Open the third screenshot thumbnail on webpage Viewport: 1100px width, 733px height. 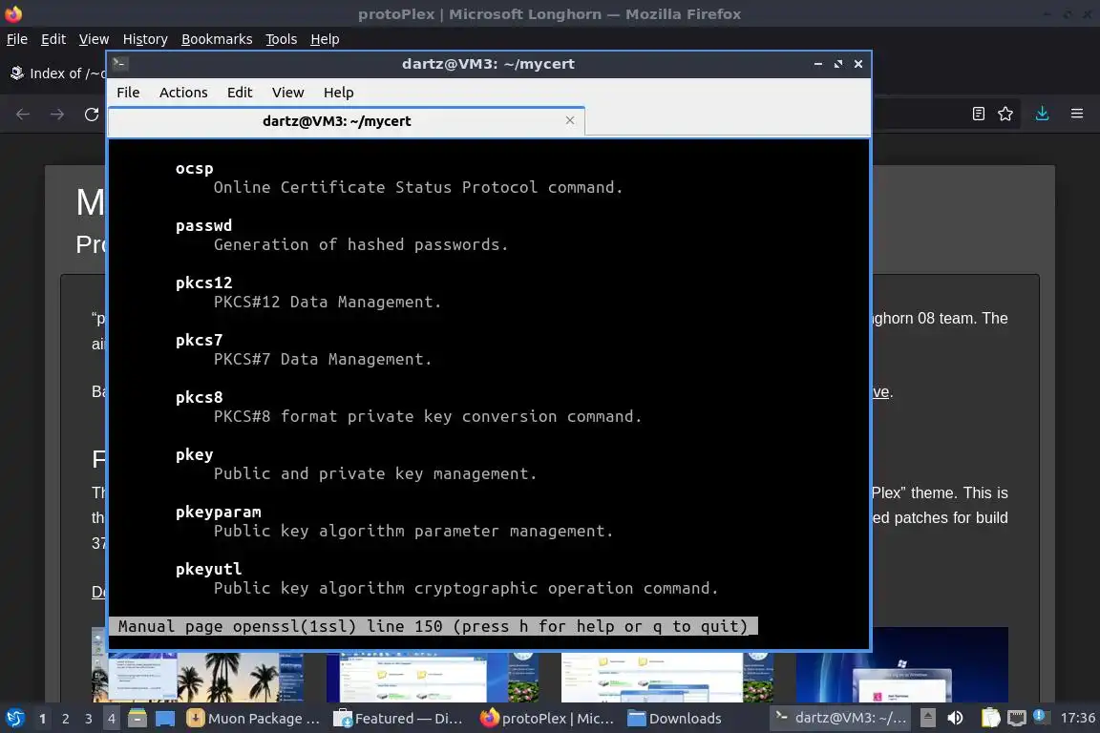(666, 677)
